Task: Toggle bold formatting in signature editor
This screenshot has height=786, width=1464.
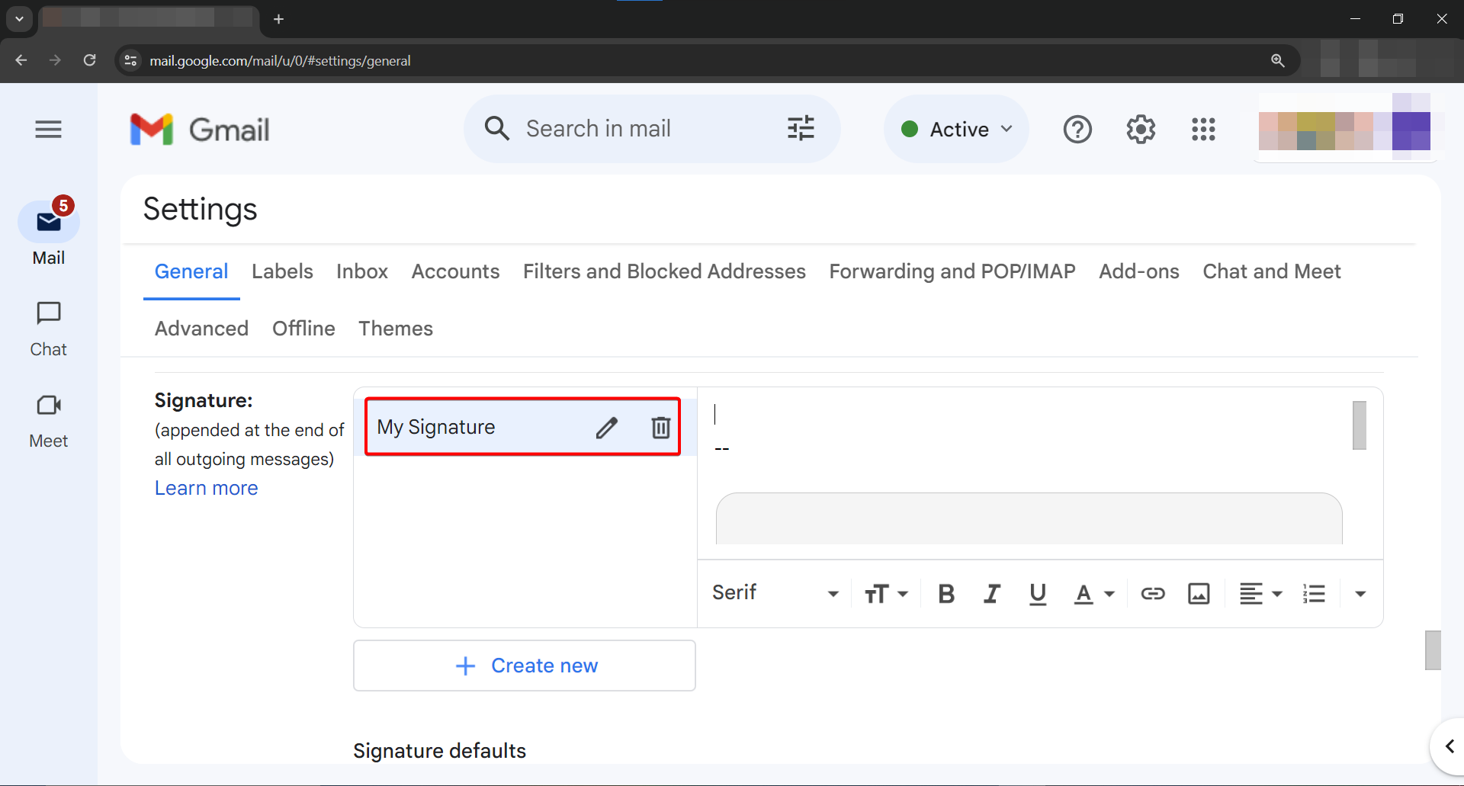Action: click(946, 593)
